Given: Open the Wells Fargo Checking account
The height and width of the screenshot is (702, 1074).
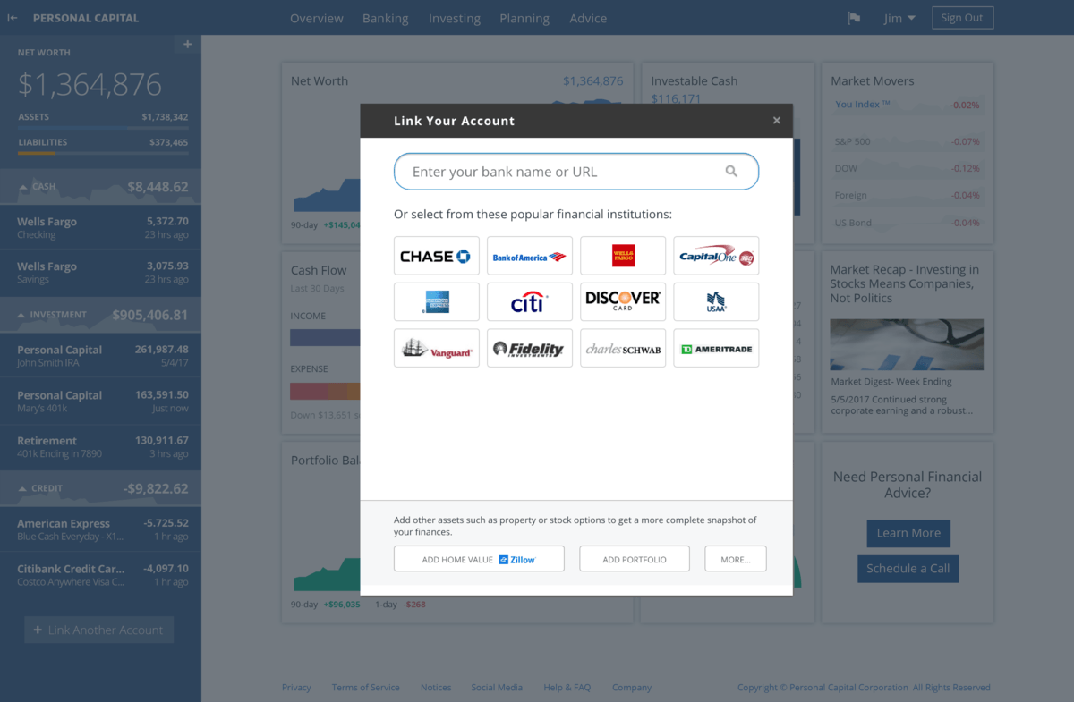Looking at the screenshot, I should (x=100, y=227).
